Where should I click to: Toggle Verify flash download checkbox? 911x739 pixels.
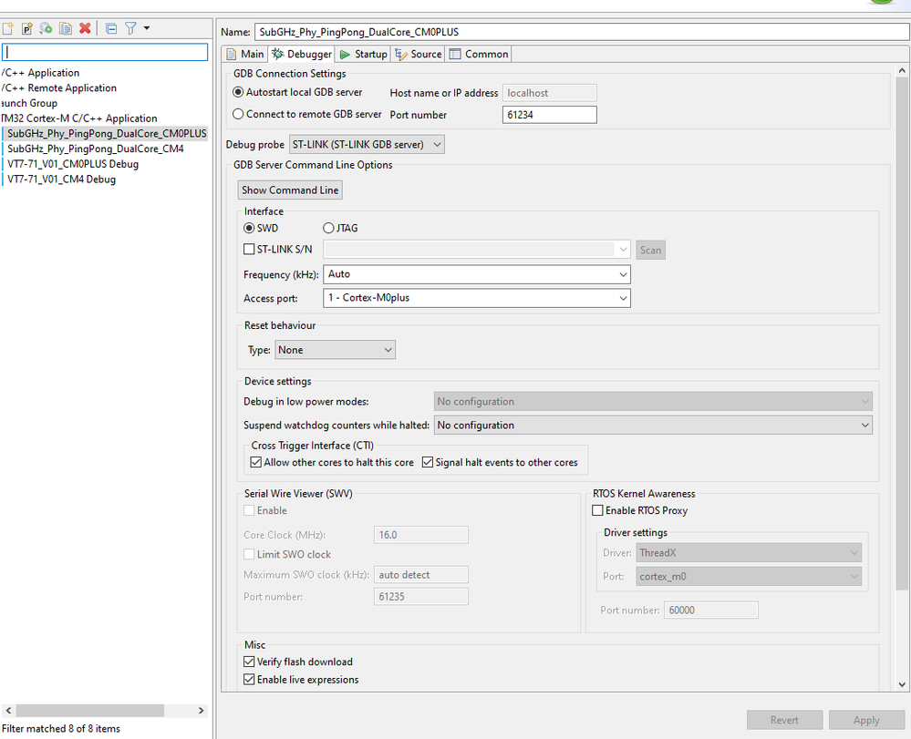point(249,662)
